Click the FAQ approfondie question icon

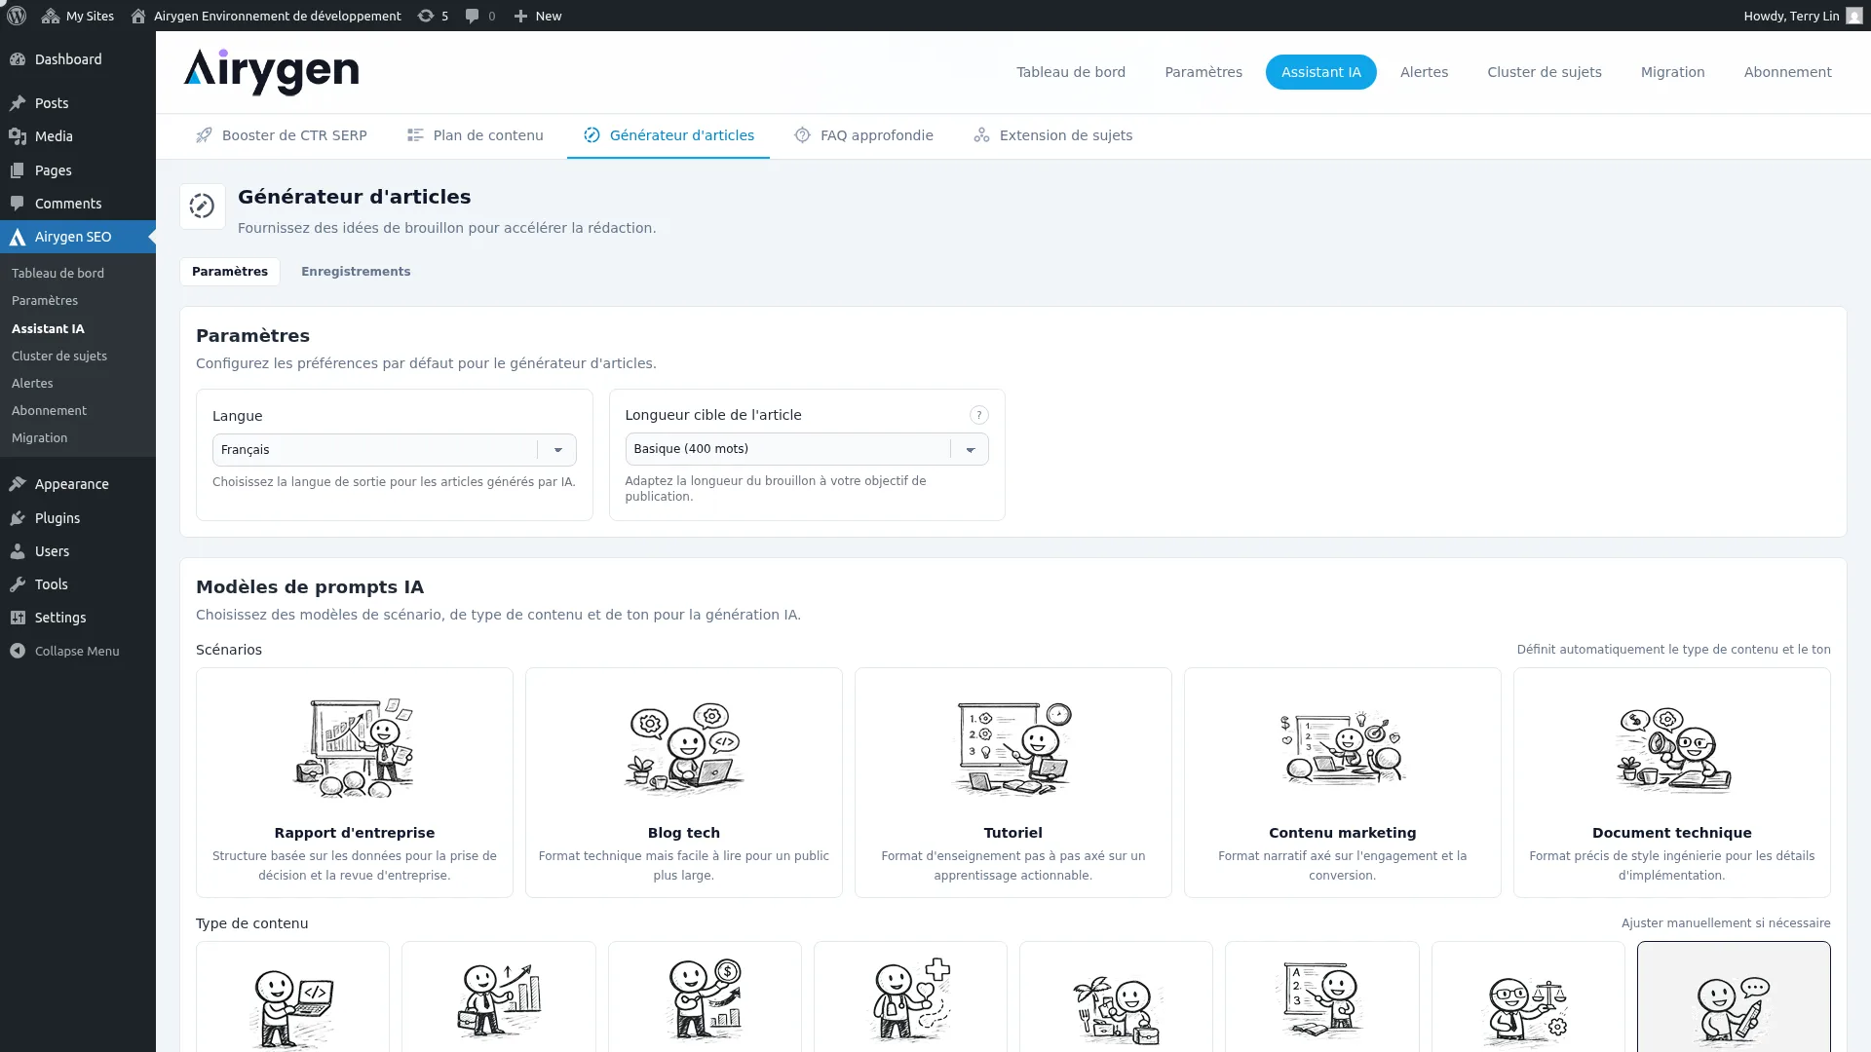(802, 135)
